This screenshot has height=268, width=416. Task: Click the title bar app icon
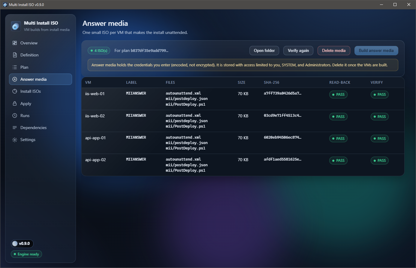(x=5, y=5)
